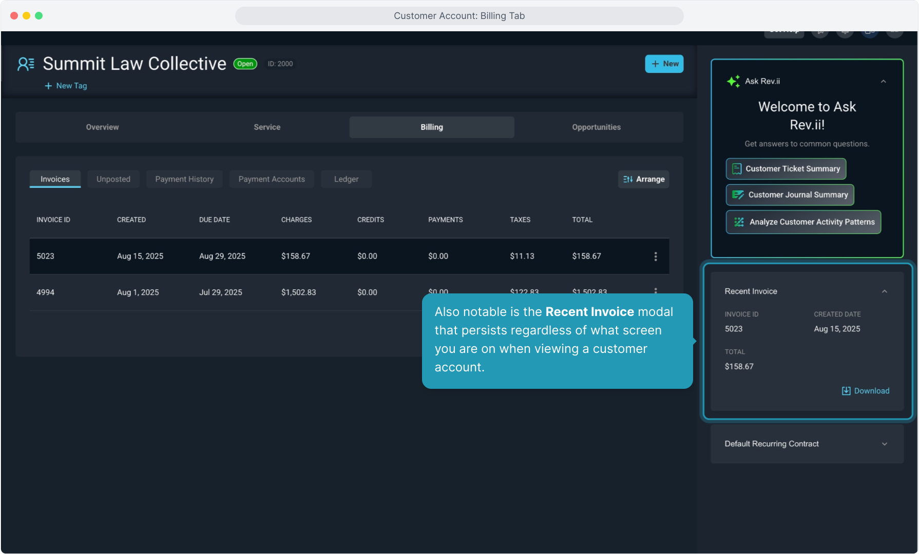Click the Download icon in Recent Invoice
Screen dimensions: 919x554
click(846, 391)
